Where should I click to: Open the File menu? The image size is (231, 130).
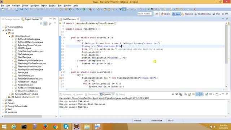pos(3,6)
